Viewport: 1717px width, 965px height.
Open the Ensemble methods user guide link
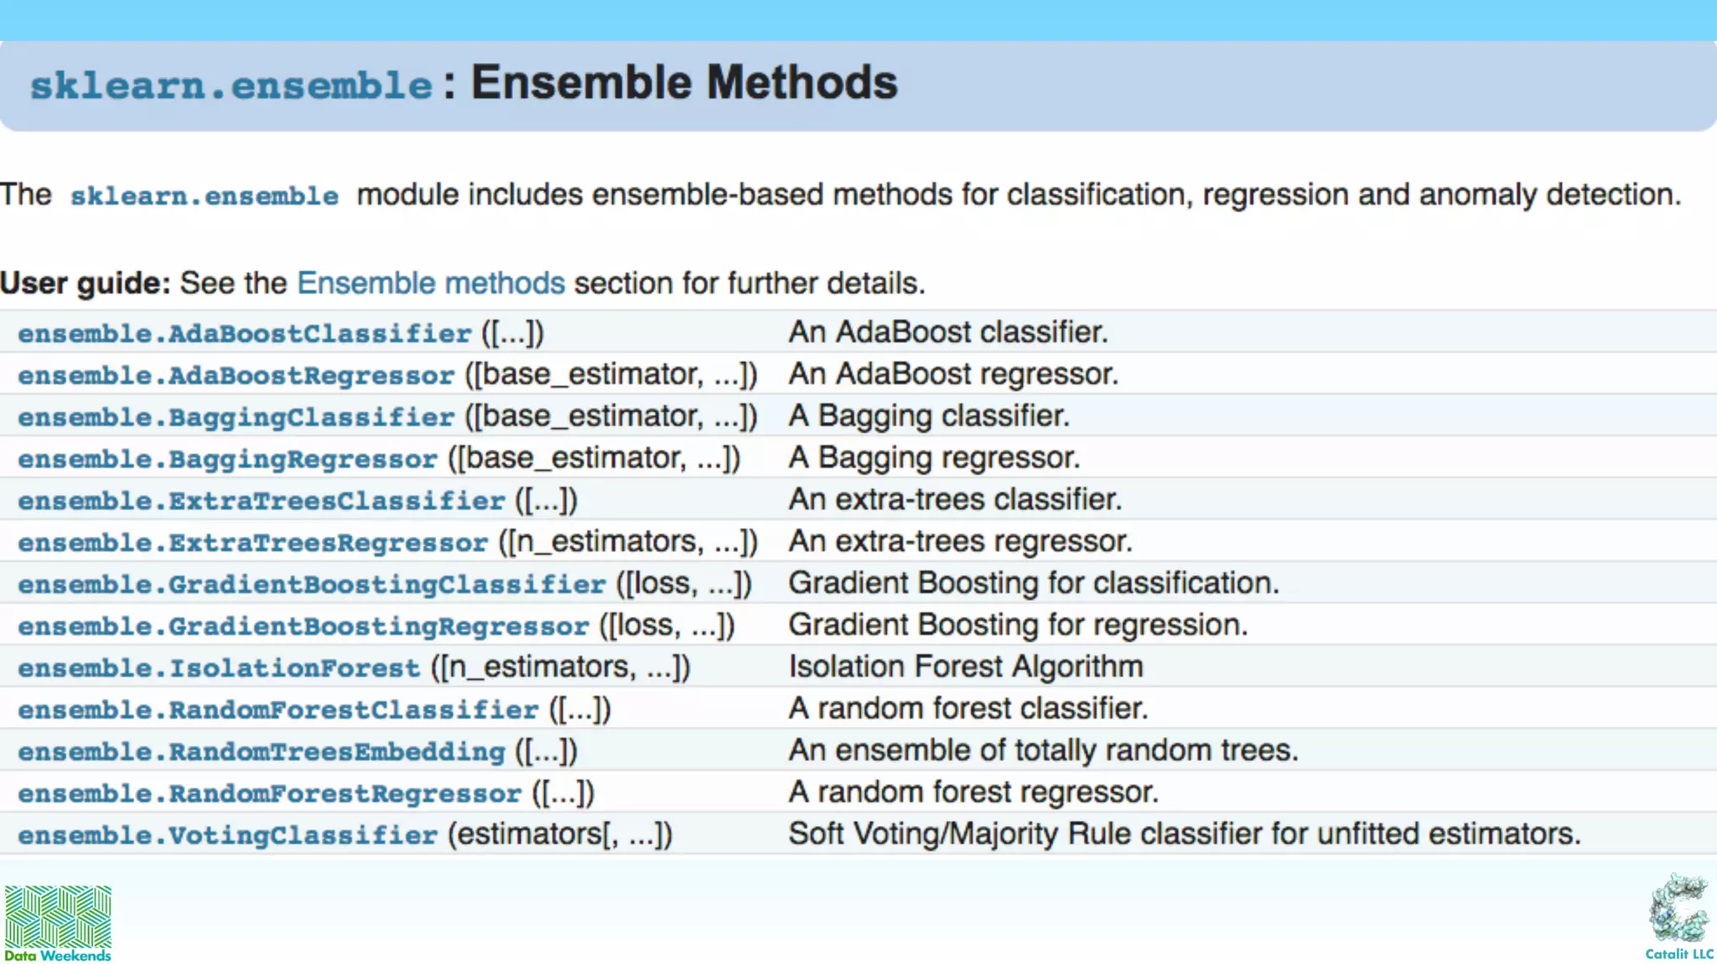(431, 283)
